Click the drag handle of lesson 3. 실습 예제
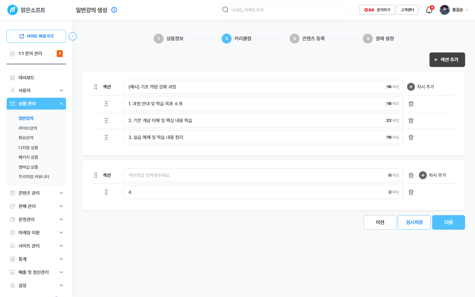 (x=106, y=137)
